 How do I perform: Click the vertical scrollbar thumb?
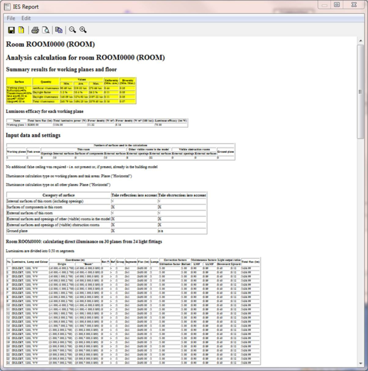[x=361, y=92]
